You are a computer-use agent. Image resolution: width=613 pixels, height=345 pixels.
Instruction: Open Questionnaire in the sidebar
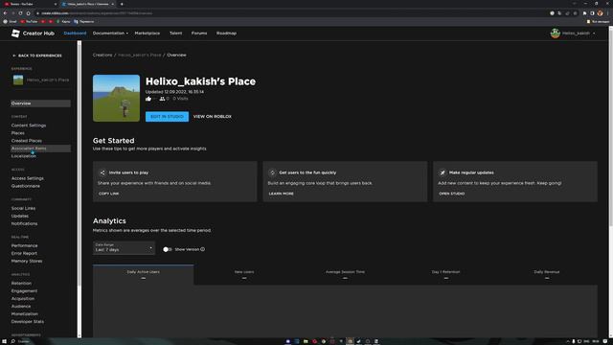(x=26, y=186)
